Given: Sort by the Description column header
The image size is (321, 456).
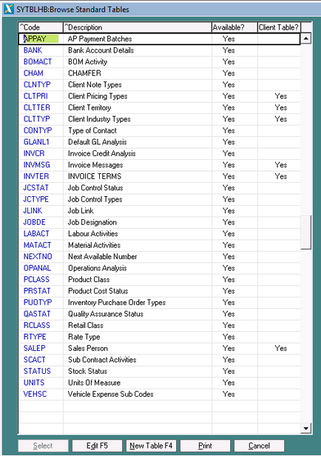Looking at the screenshot, I should point(138,27).
